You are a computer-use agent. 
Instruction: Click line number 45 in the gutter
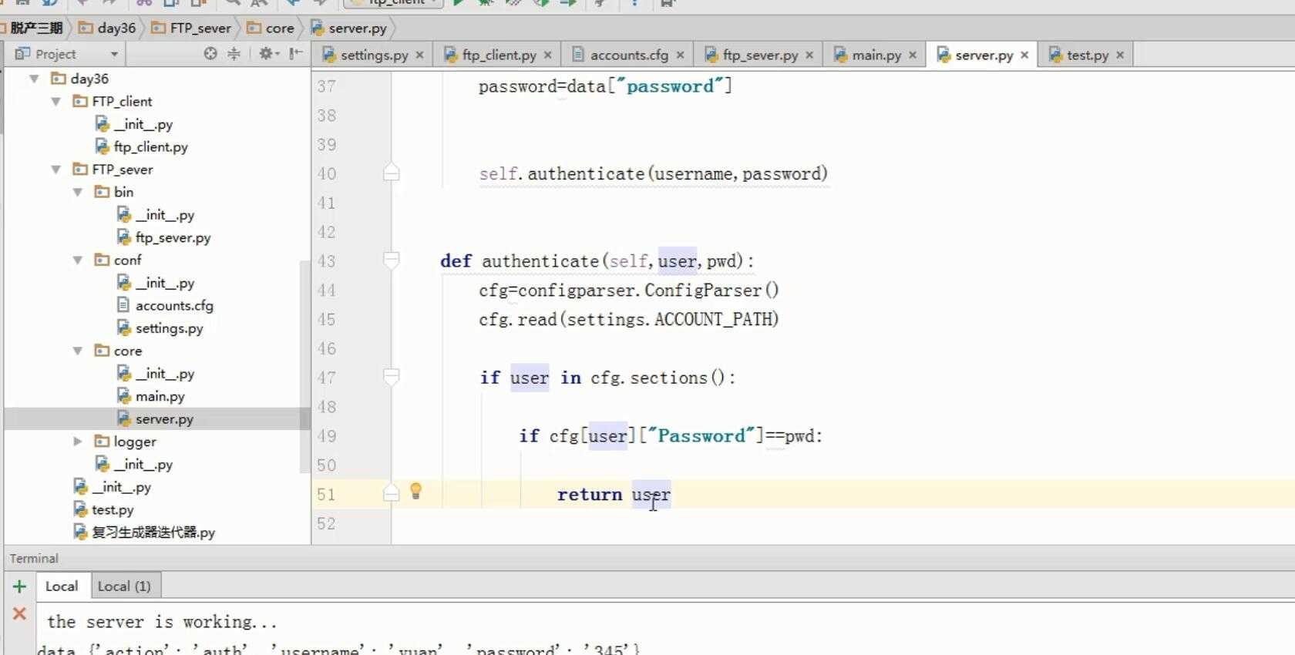coord(327,319)
